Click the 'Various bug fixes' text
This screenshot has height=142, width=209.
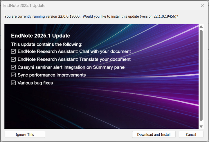pos(35,83)
